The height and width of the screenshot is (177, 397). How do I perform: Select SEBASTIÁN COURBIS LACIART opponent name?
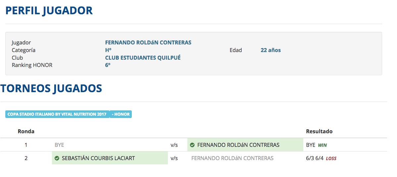coord(98,158)
